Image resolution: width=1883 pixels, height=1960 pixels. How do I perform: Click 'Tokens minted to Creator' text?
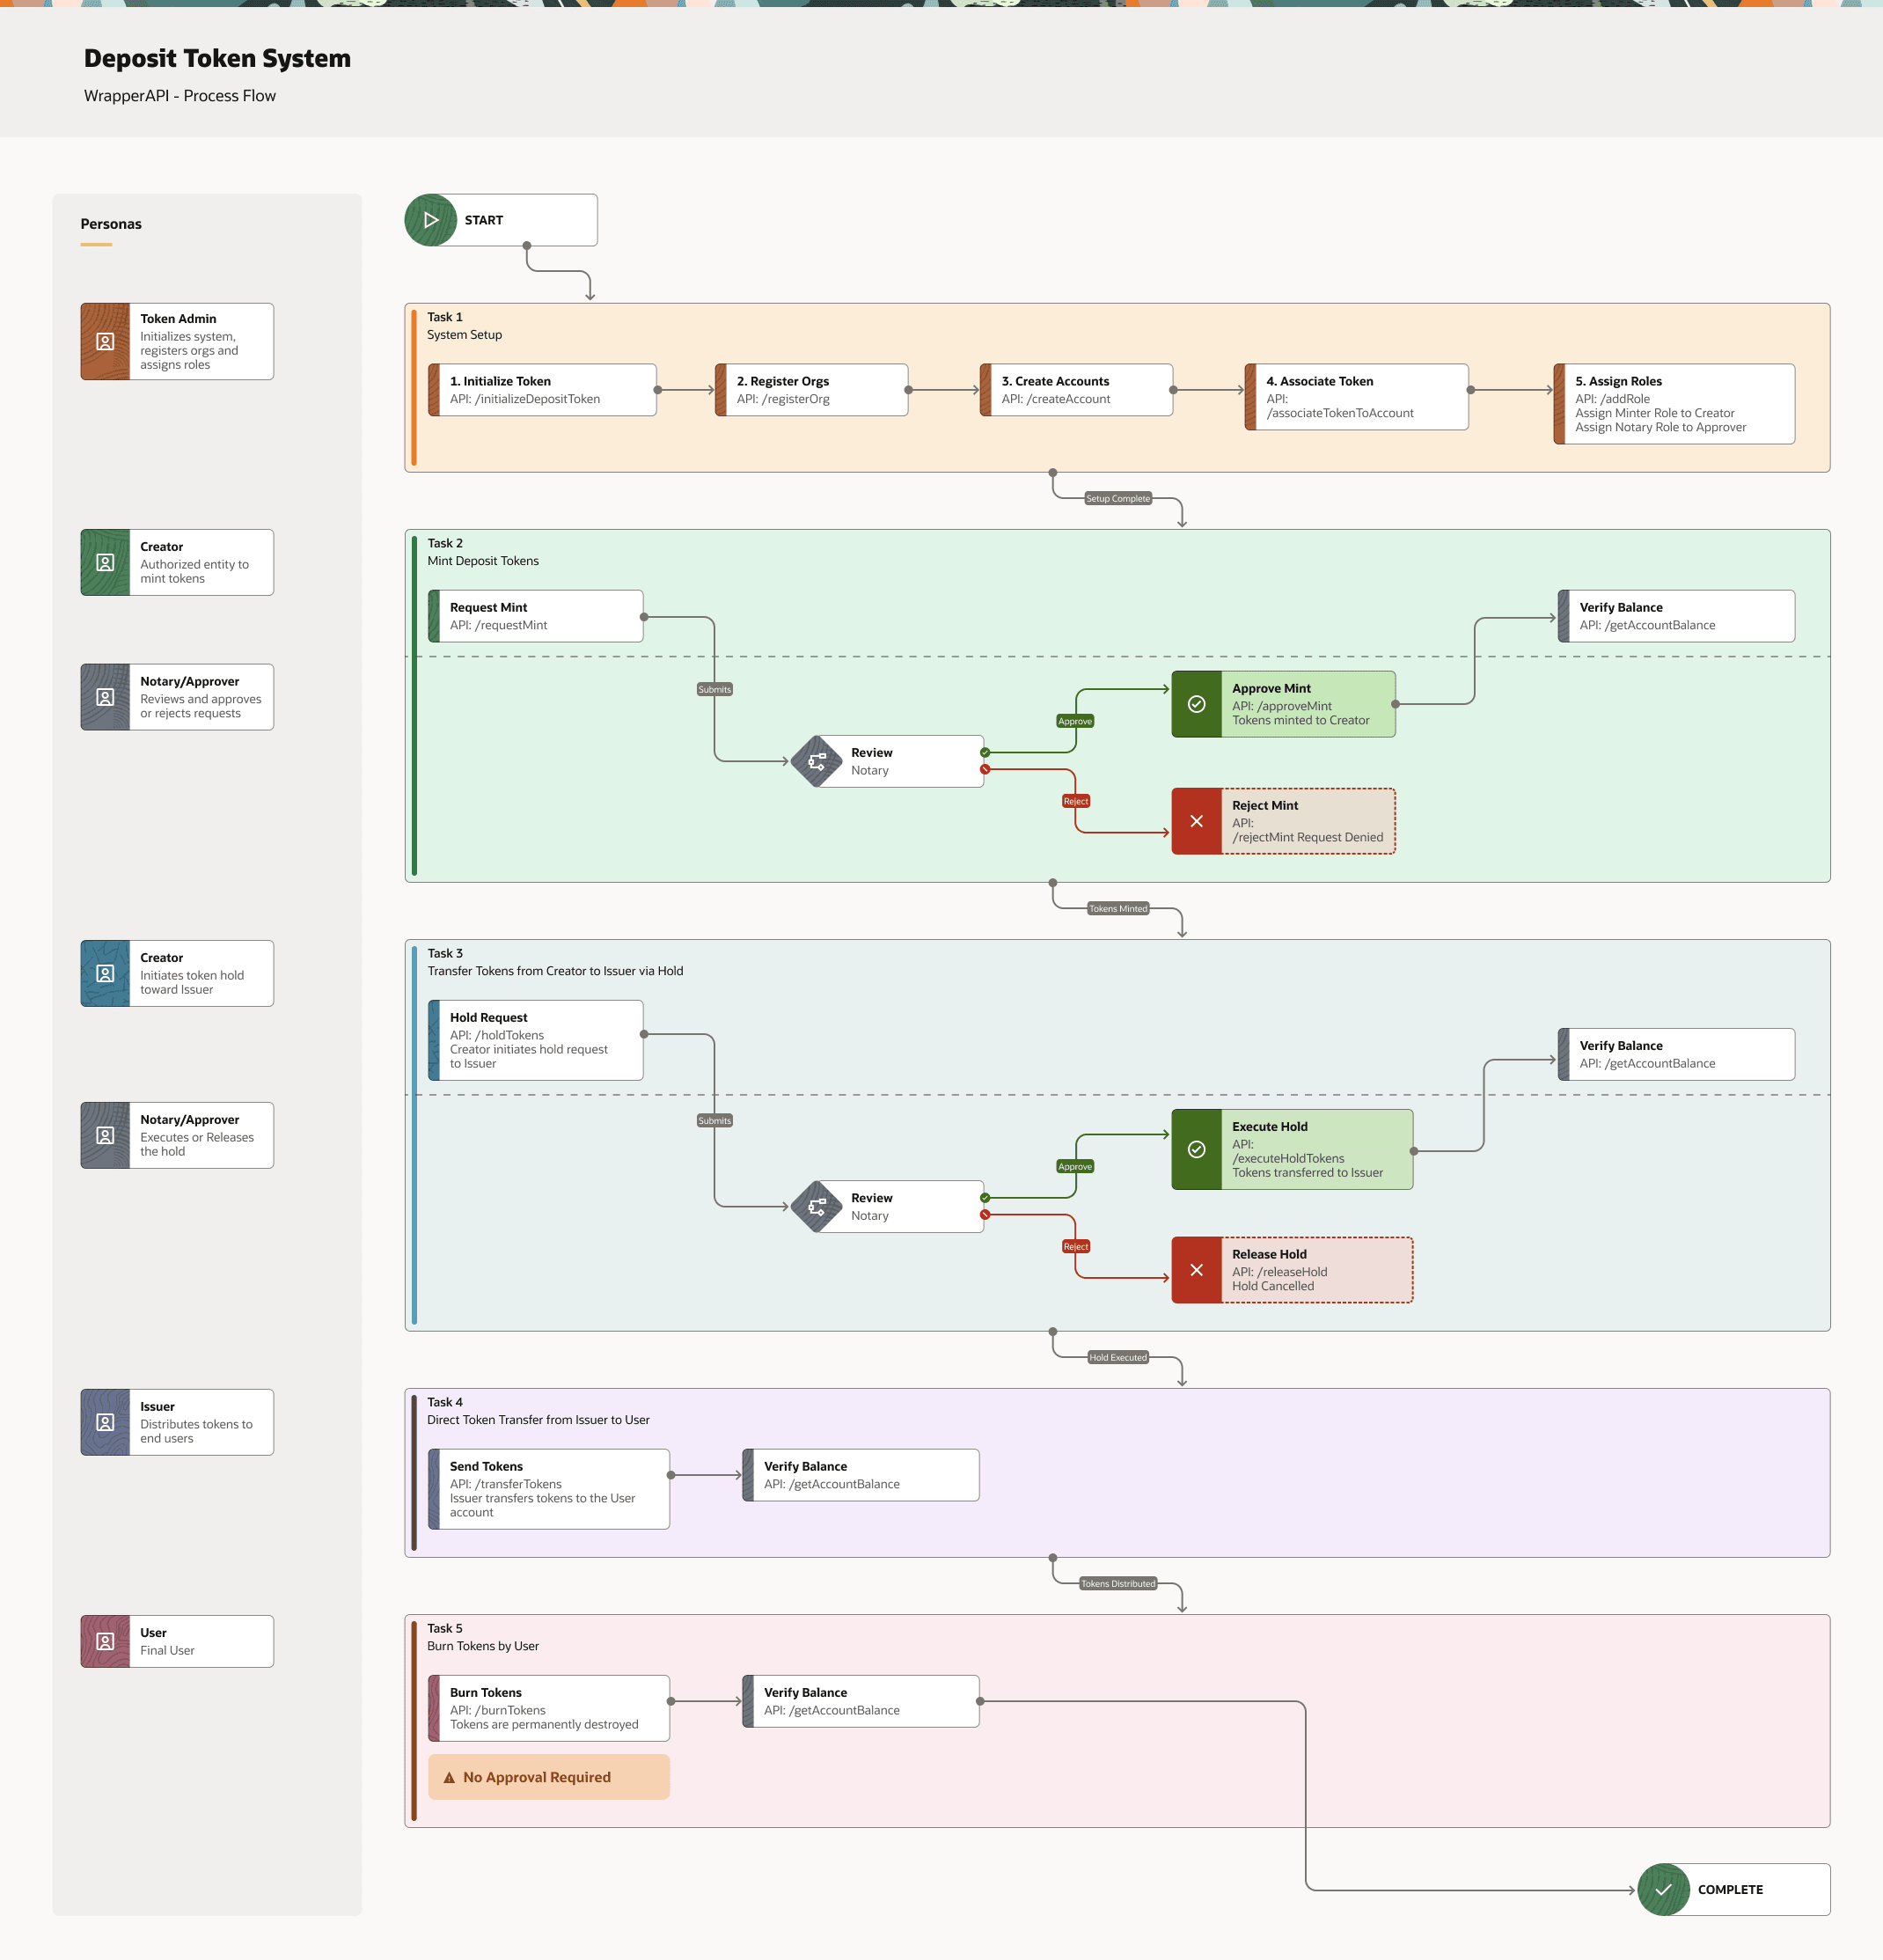1301,720
